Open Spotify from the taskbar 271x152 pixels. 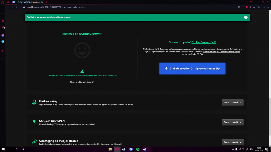point(138,149)
